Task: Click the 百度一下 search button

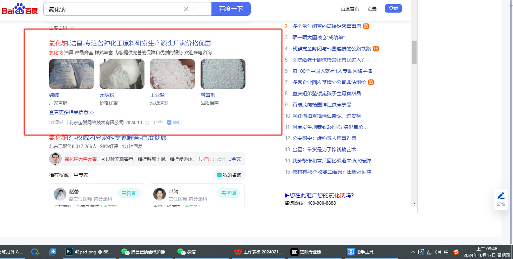Action: click(231, 9)
